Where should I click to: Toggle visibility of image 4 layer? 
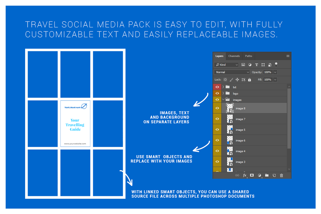coord(217,151)
